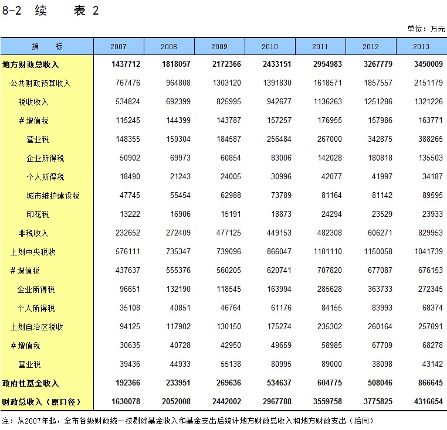Select the 非税收入 row label

pyautogui.click(x=33, y=233)
